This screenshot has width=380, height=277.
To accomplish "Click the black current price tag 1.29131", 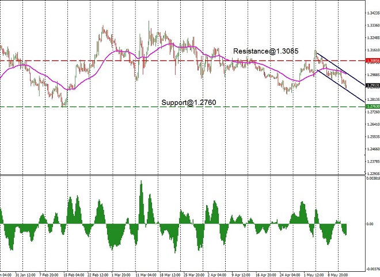I will click(373, 85).
